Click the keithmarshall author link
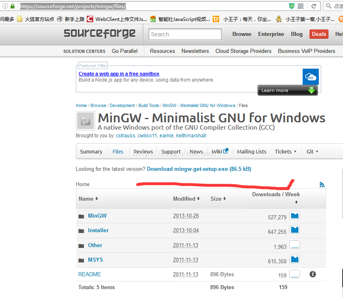Image resolution: width=343 pixels, height=298 pixels. pos(191,136)
